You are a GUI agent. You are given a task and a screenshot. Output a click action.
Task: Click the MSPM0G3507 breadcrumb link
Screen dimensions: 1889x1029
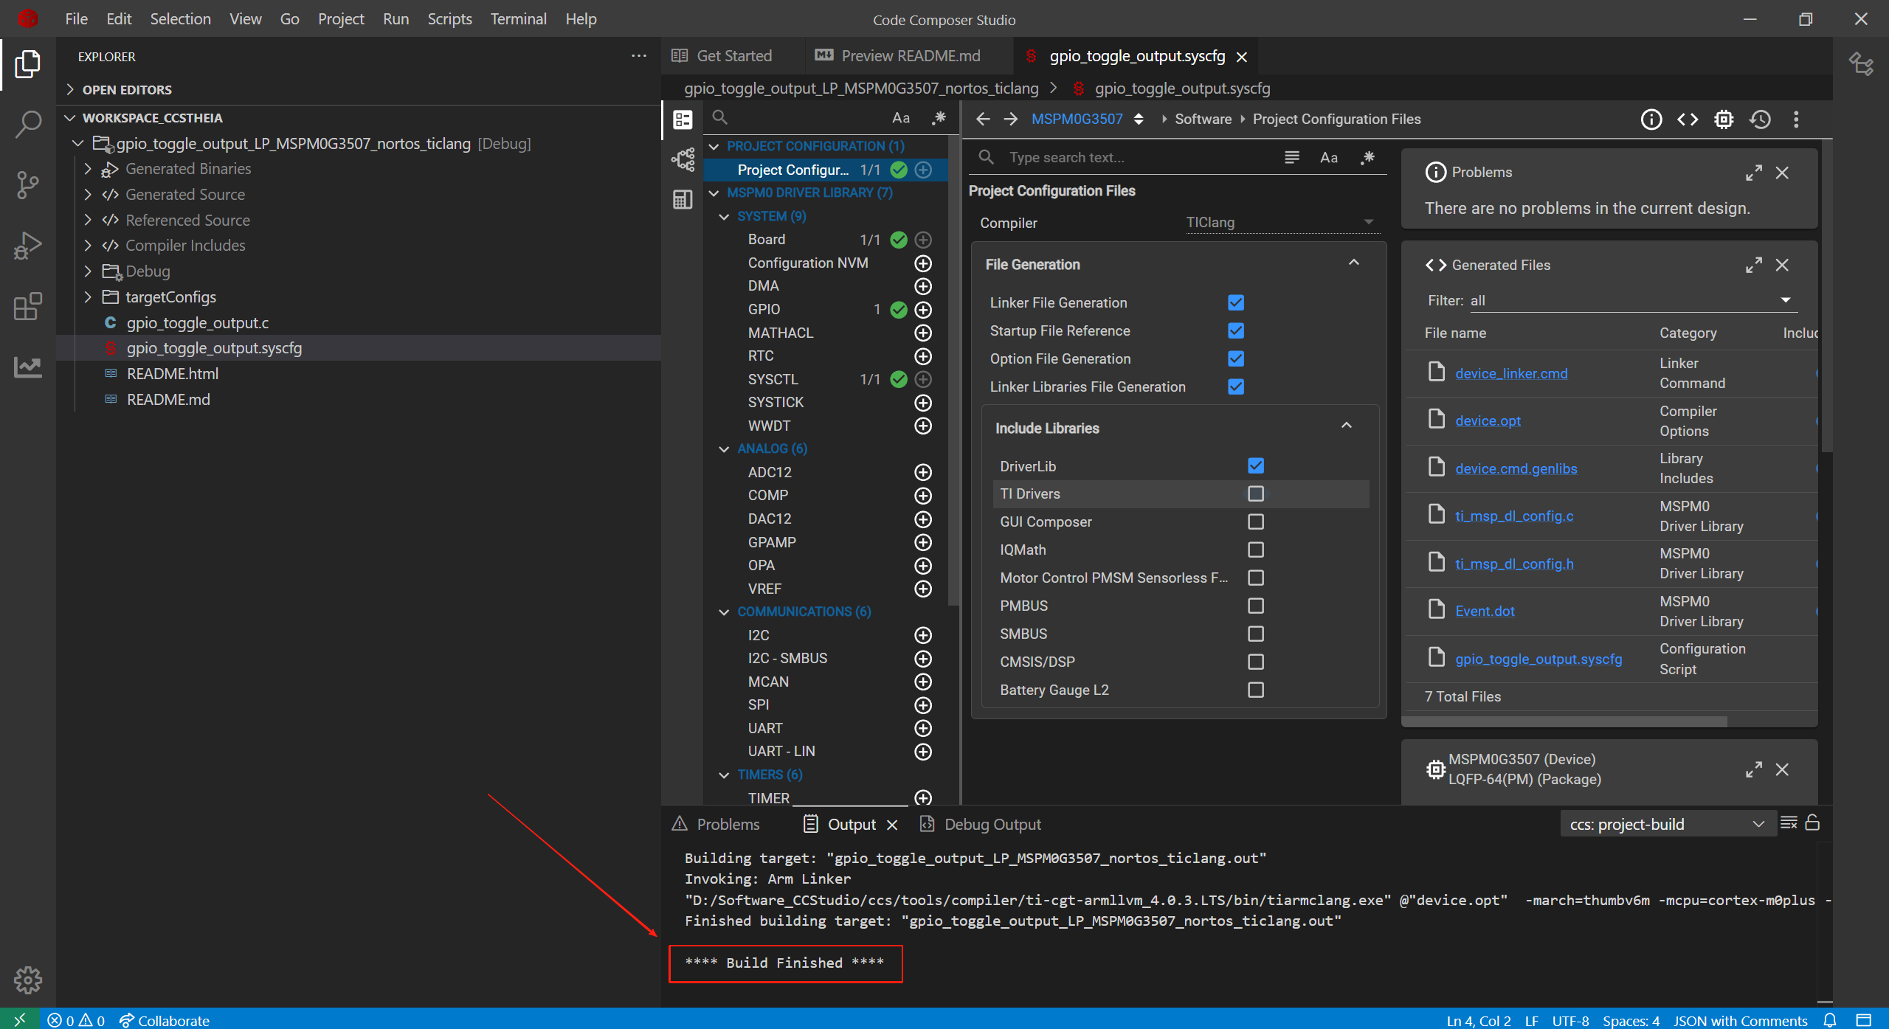(1077, 119)
